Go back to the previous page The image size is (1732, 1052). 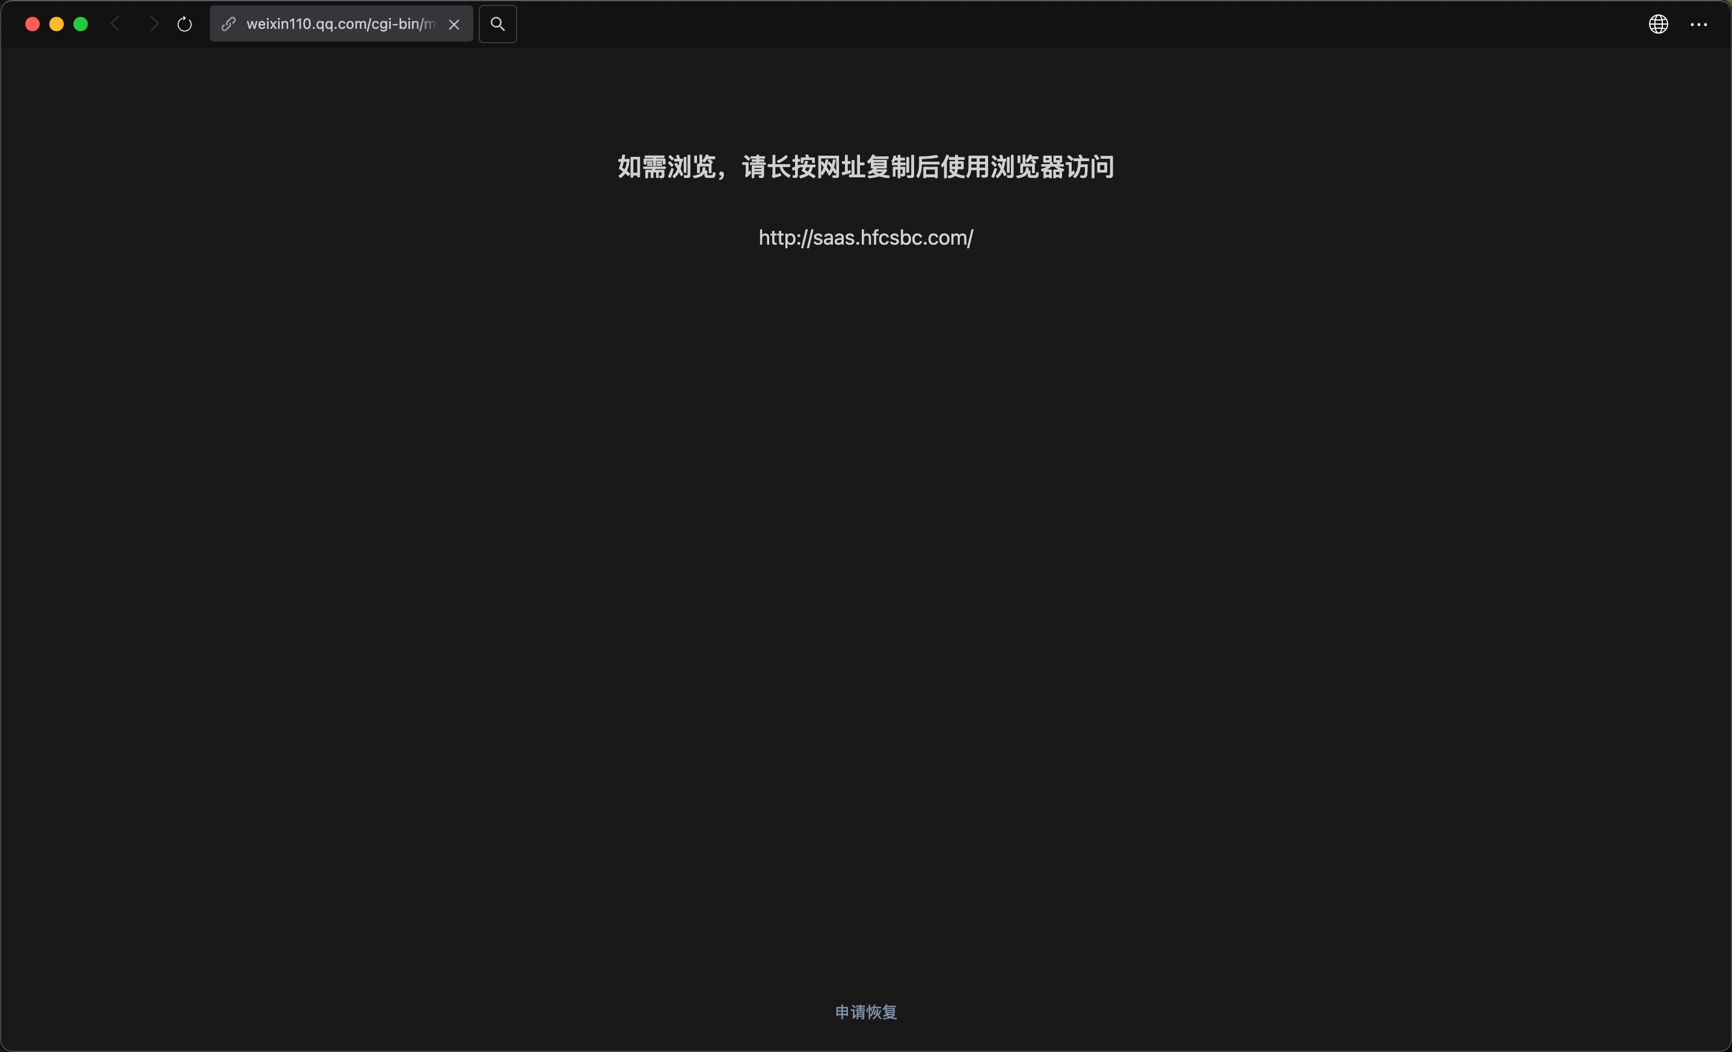pos(116,25)
